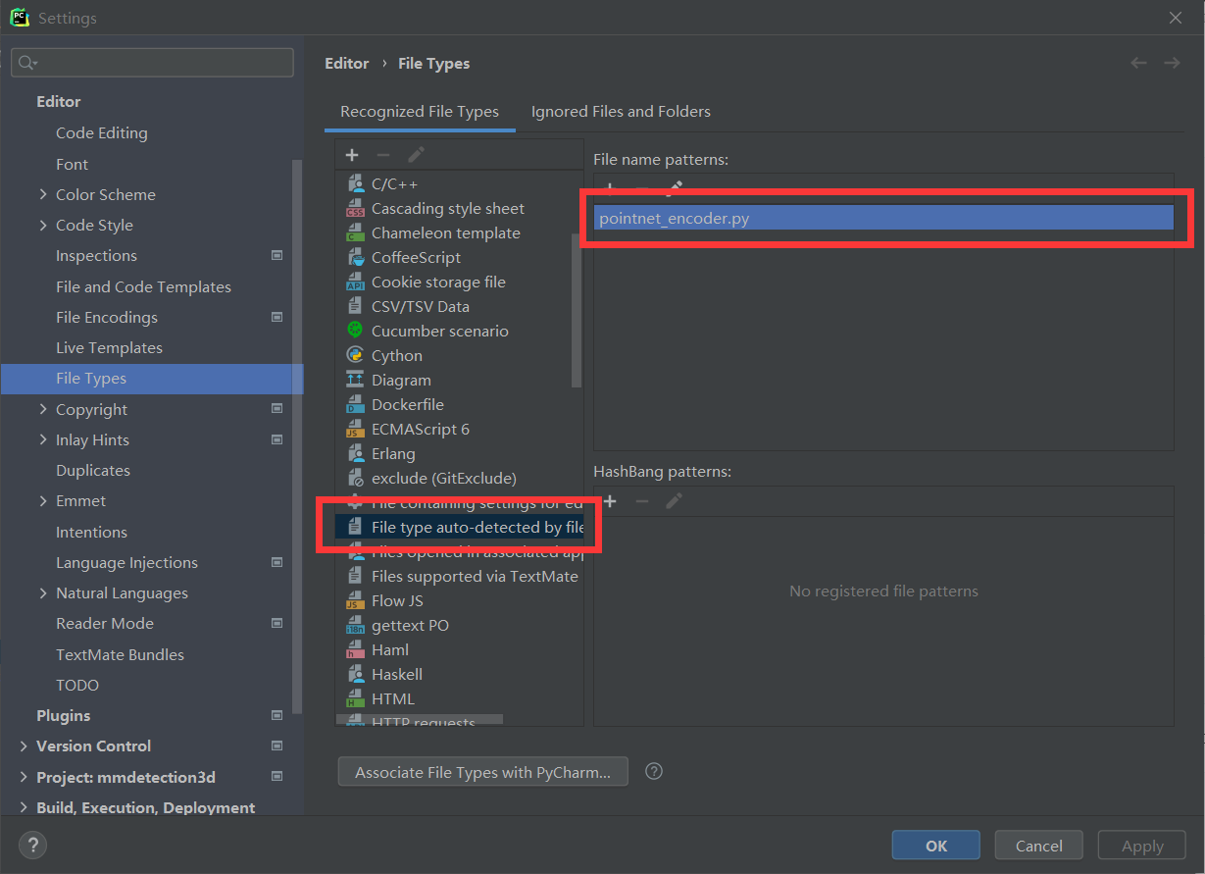
Task: Open the Settings help question mark
Action: point(32,845)
